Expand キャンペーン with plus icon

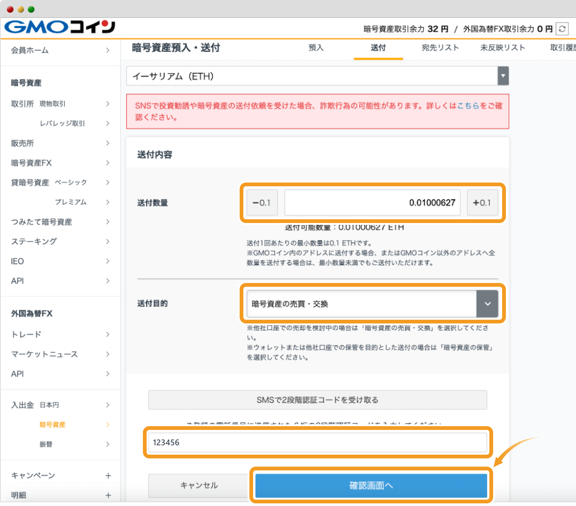click(108, 476)
